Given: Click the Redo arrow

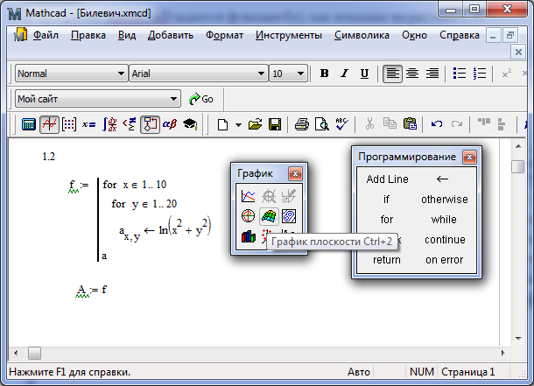Looking at the screenshot, I should [457, 124].
